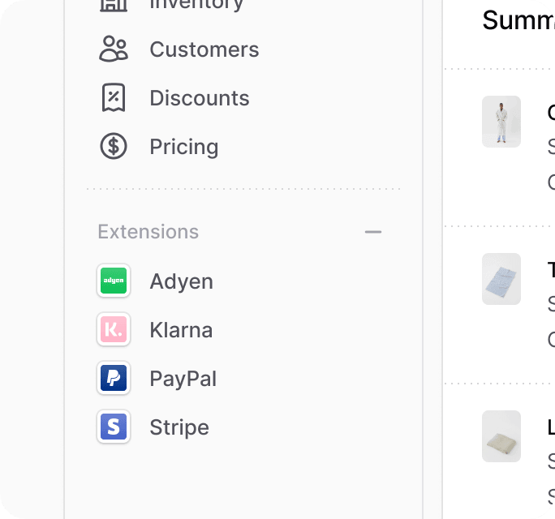Screen dimensions: 555x519
Task: Open the Inventory menu entry
Action: tap(196, 4)
